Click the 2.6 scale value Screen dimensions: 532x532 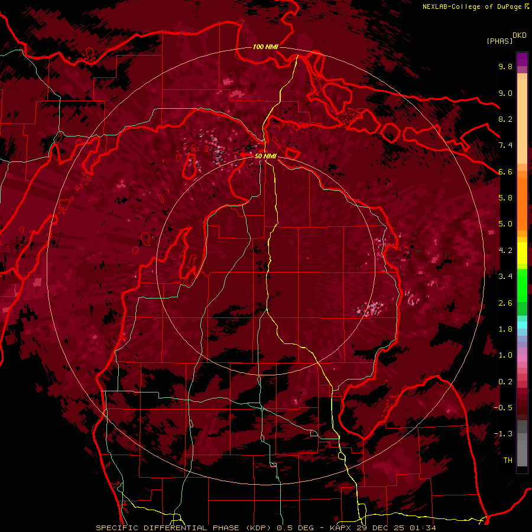click(505, 303)
